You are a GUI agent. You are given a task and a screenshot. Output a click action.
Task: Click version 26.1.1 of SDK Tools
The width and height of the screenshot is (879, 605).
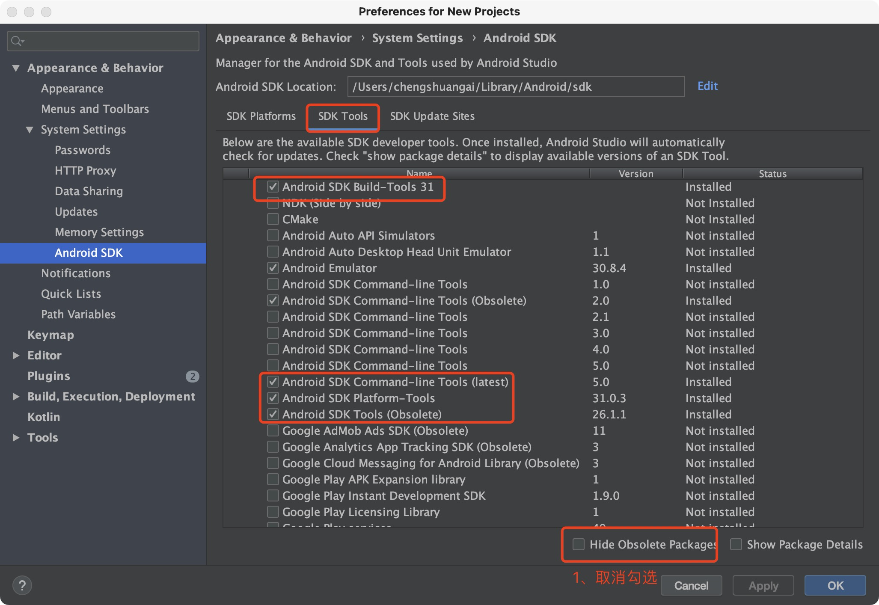pyautogui.click(x=609, y=415)
